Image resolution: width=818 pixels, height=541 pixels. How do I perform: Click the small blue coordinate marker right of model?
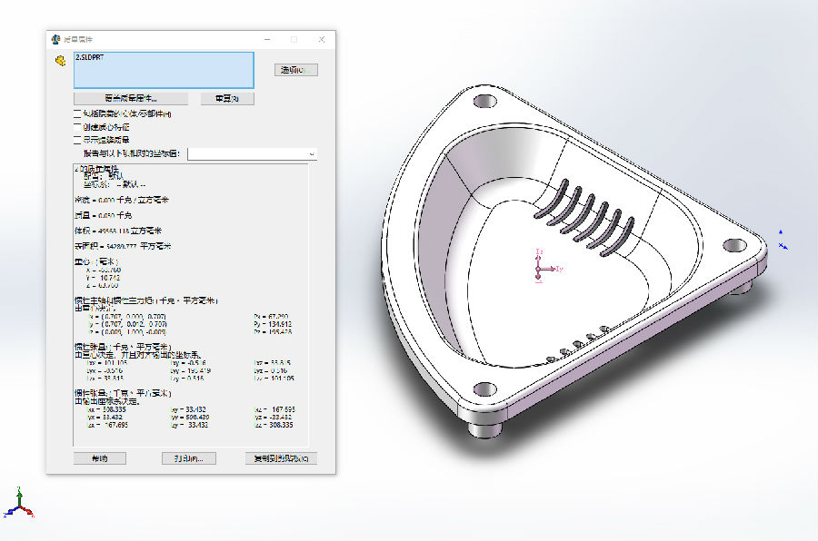point(782,240)
